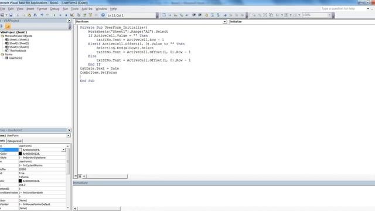This screenshot has width=375, height=211.
Task: Click the Undo arrow icon
Action: tap(42, 15)
